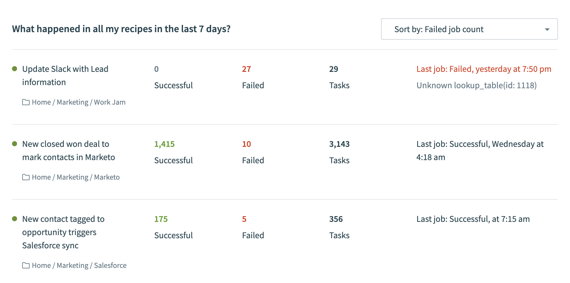
Task: Click the dropdown arrow in the sort box
Action: [547, 30]
